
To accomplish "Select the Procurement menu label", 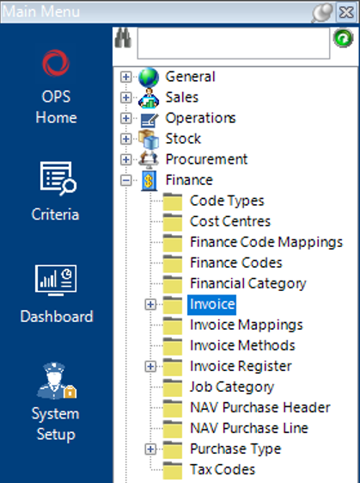I will pyautogui.click(x=206, y=159).
